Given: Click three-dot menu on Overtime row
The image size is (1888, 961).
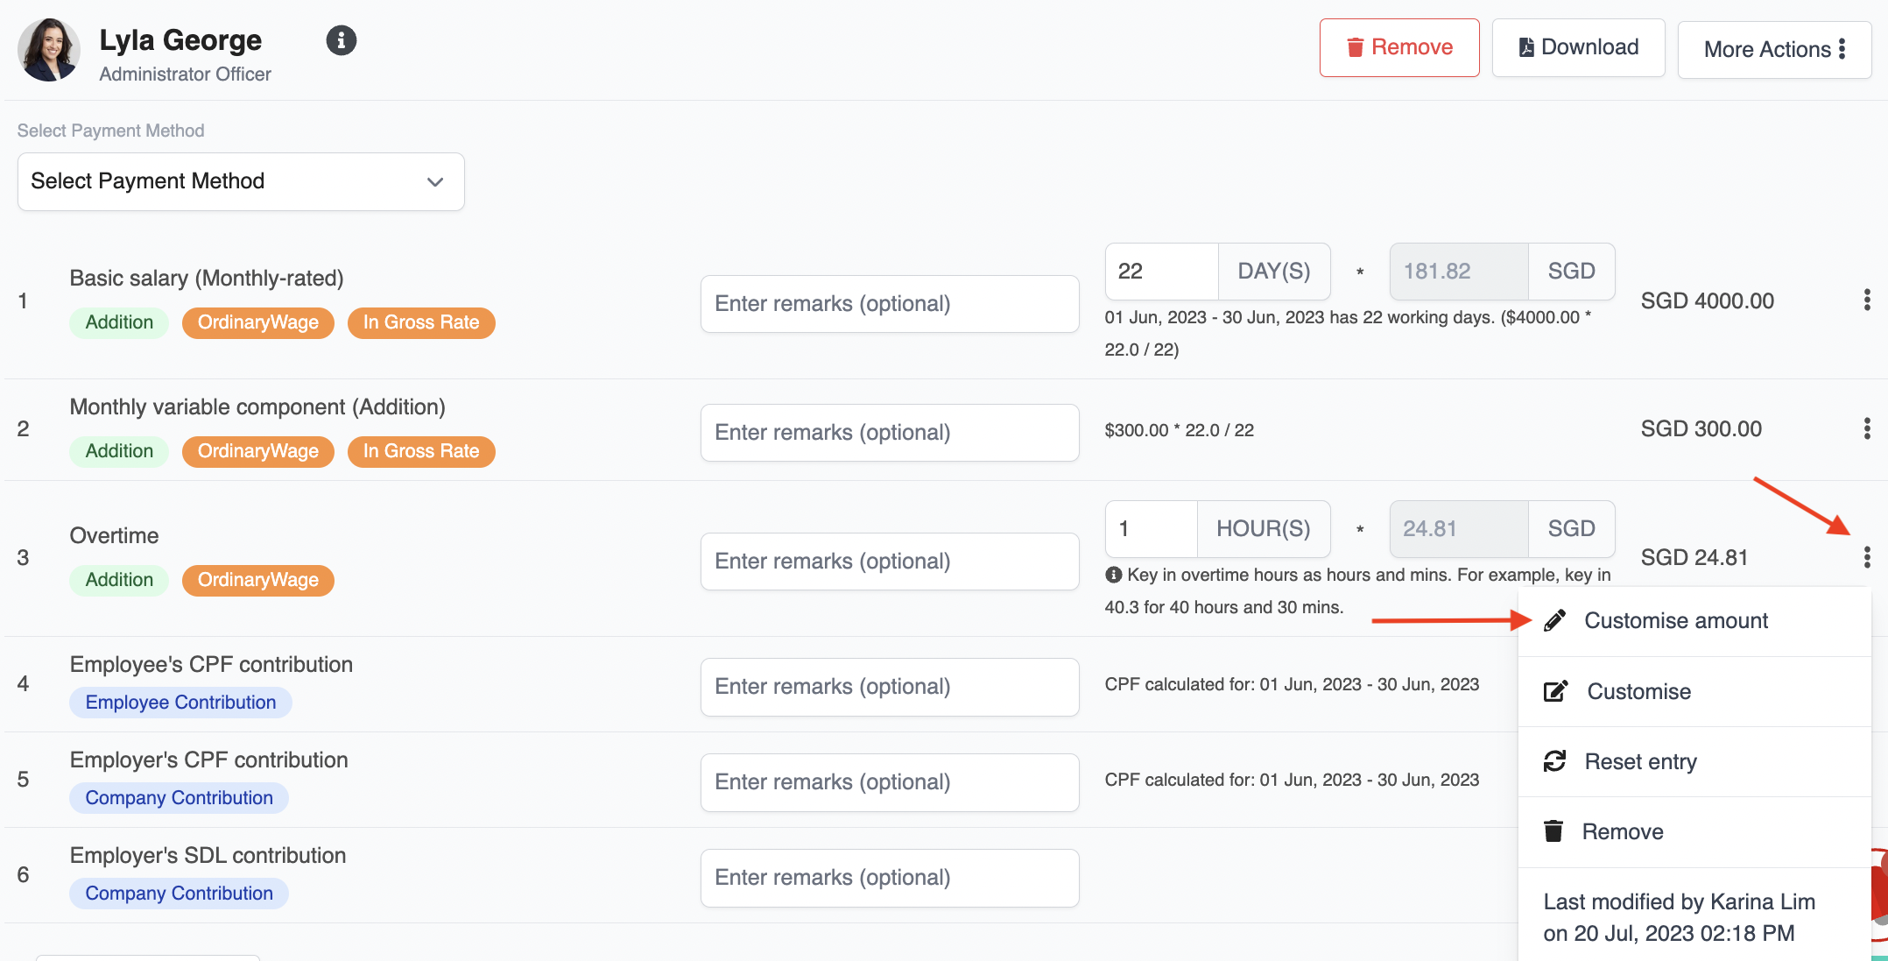Looking at the screenshot, I should tap(1867, 557).
